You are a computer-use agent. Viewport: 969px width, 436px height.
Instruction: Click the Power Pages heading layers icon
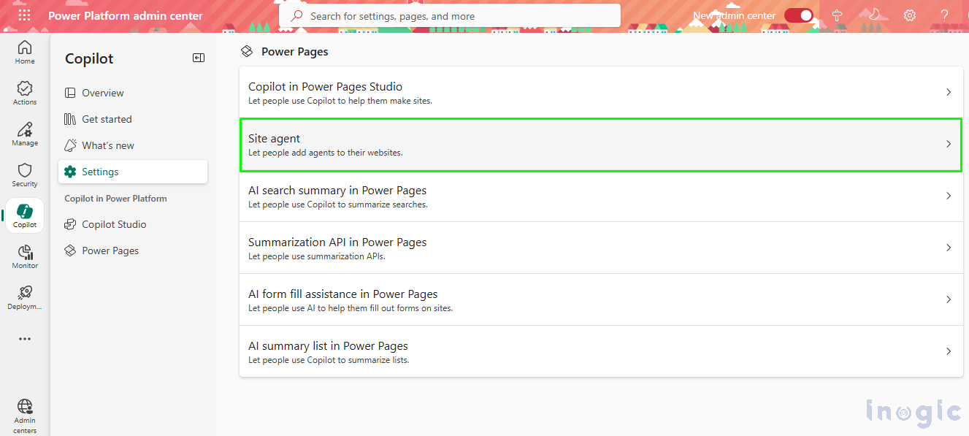coord(247,51)
